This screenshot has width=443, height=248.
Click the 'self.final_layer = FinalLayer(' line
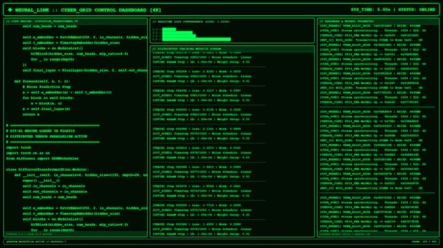85,70
